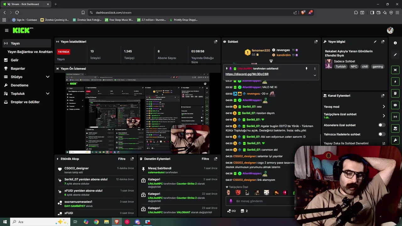Click fenomen320 in the chat leaderboard
402x226 pixels.
[x=261, y=50]
